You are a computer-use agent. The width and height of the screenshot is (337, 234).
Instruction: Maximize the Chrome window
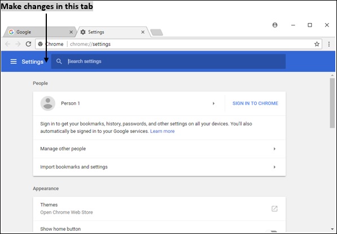coord(310,25)
